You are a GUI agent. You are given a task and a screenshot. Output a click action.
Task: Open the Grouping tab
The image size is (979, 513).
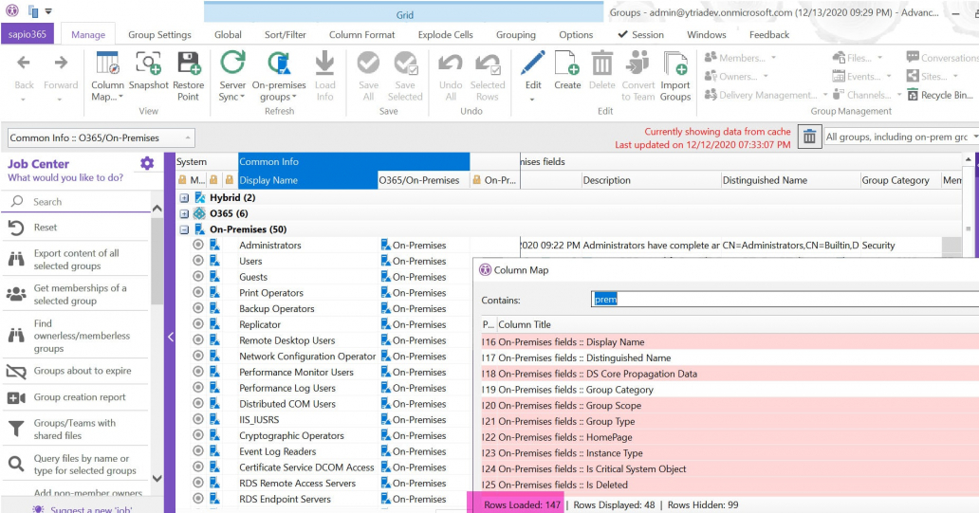516,34
